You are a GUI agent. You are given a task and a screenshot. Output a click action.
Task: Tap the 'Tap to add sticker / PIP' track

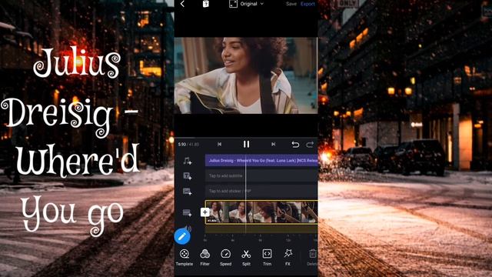[261, 191]
